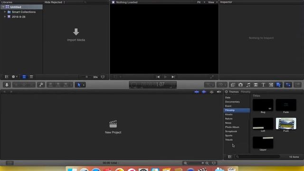
Task: Collapse the Untitled library
Action: (x=3, y=7)
